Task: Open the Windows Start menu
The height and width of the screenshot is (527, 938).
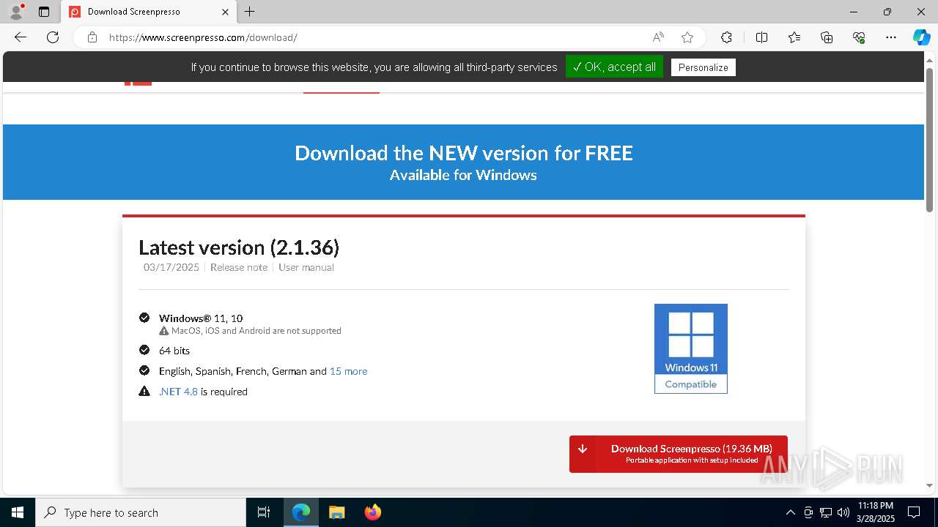Action: pyautogui.click(x=18, y=512)
